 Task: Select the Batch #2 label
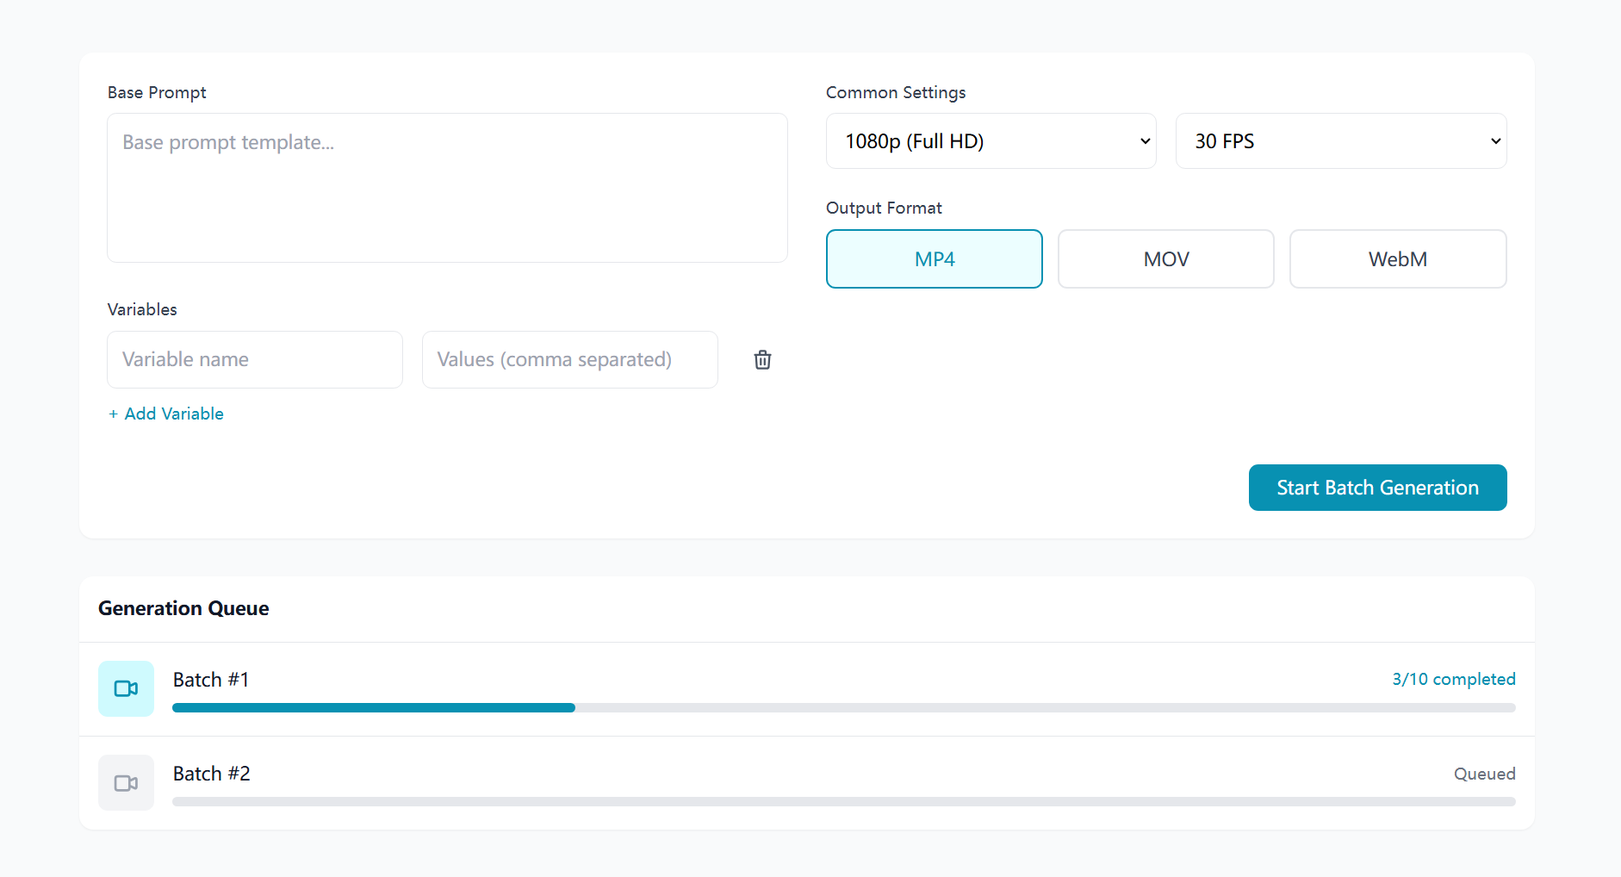(212, 774)
